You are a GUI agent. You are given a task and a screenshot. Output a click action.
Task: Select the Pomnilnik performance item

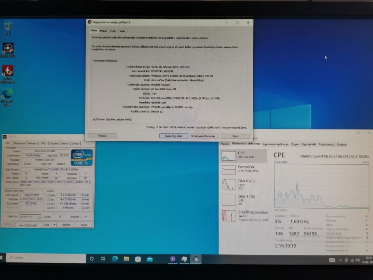[x=243, y=170]
